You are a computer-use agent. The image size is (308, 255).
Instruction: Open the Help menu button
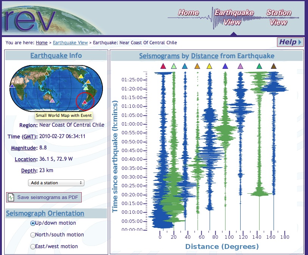tap(290, 42)
